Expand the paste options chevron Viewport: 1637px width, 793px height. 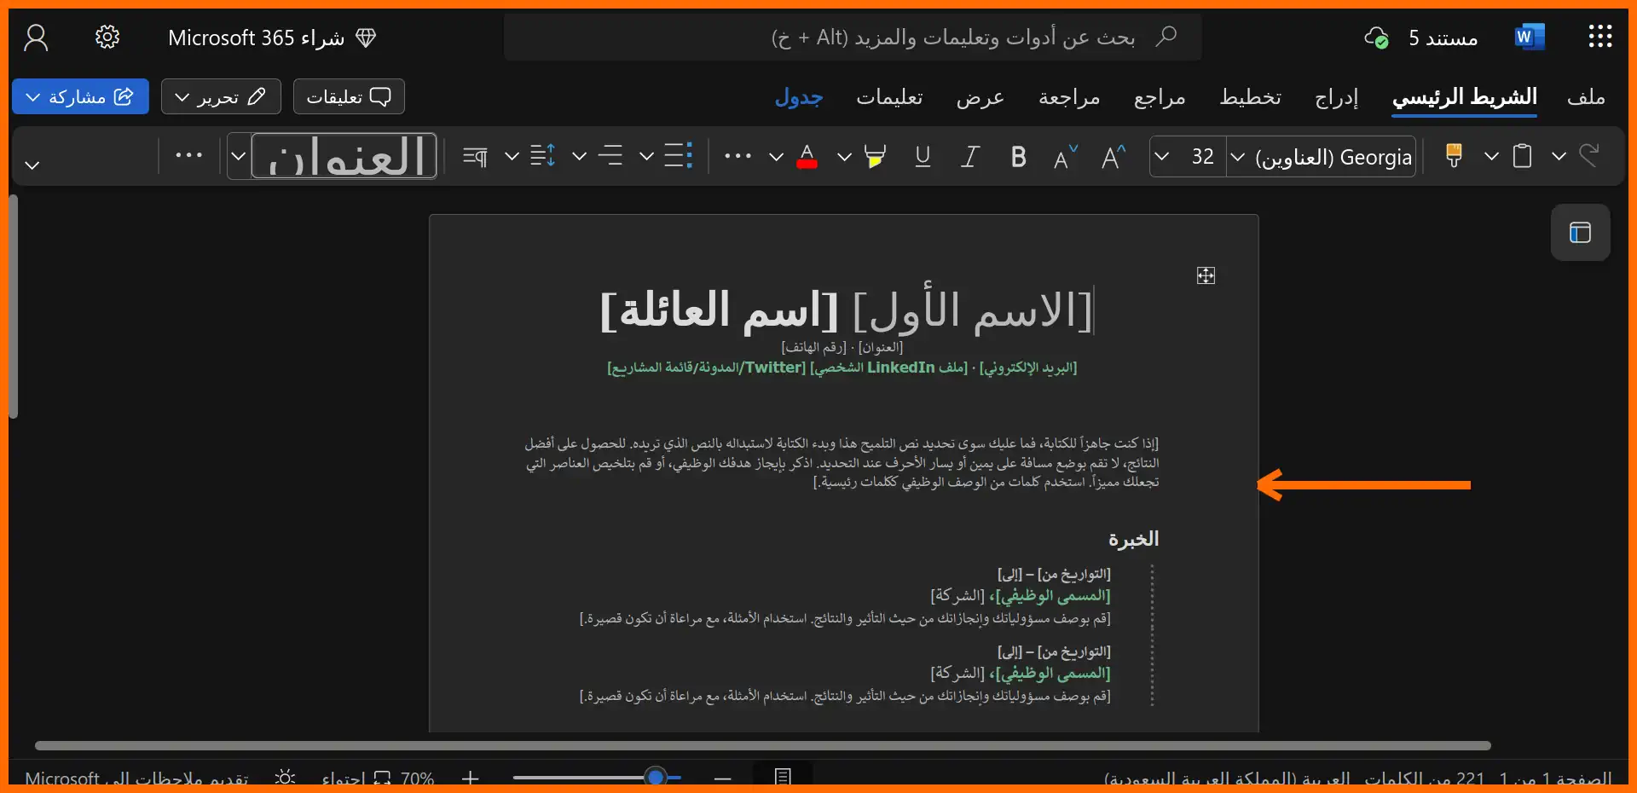1491,156
